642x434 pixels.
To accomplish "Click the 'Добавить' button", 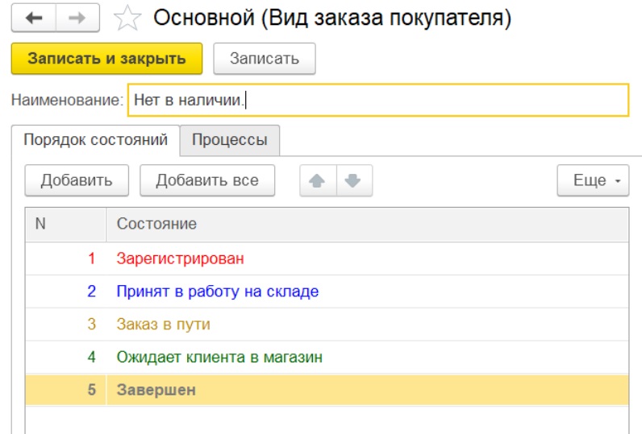I will (77, 180).
